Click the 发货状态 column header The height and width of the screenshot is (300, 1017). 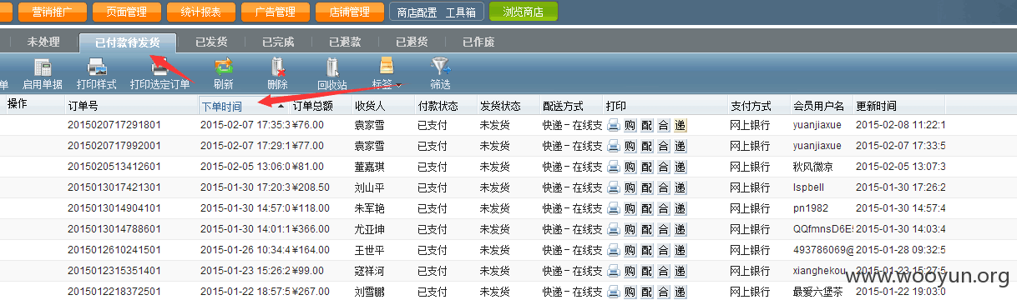coord(500,106)
